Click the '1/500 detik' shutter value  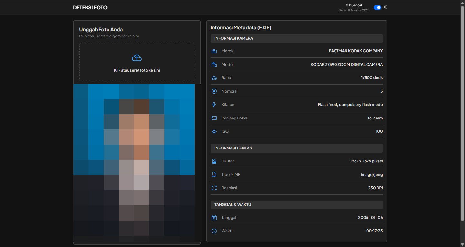click(x=372, y=78)
